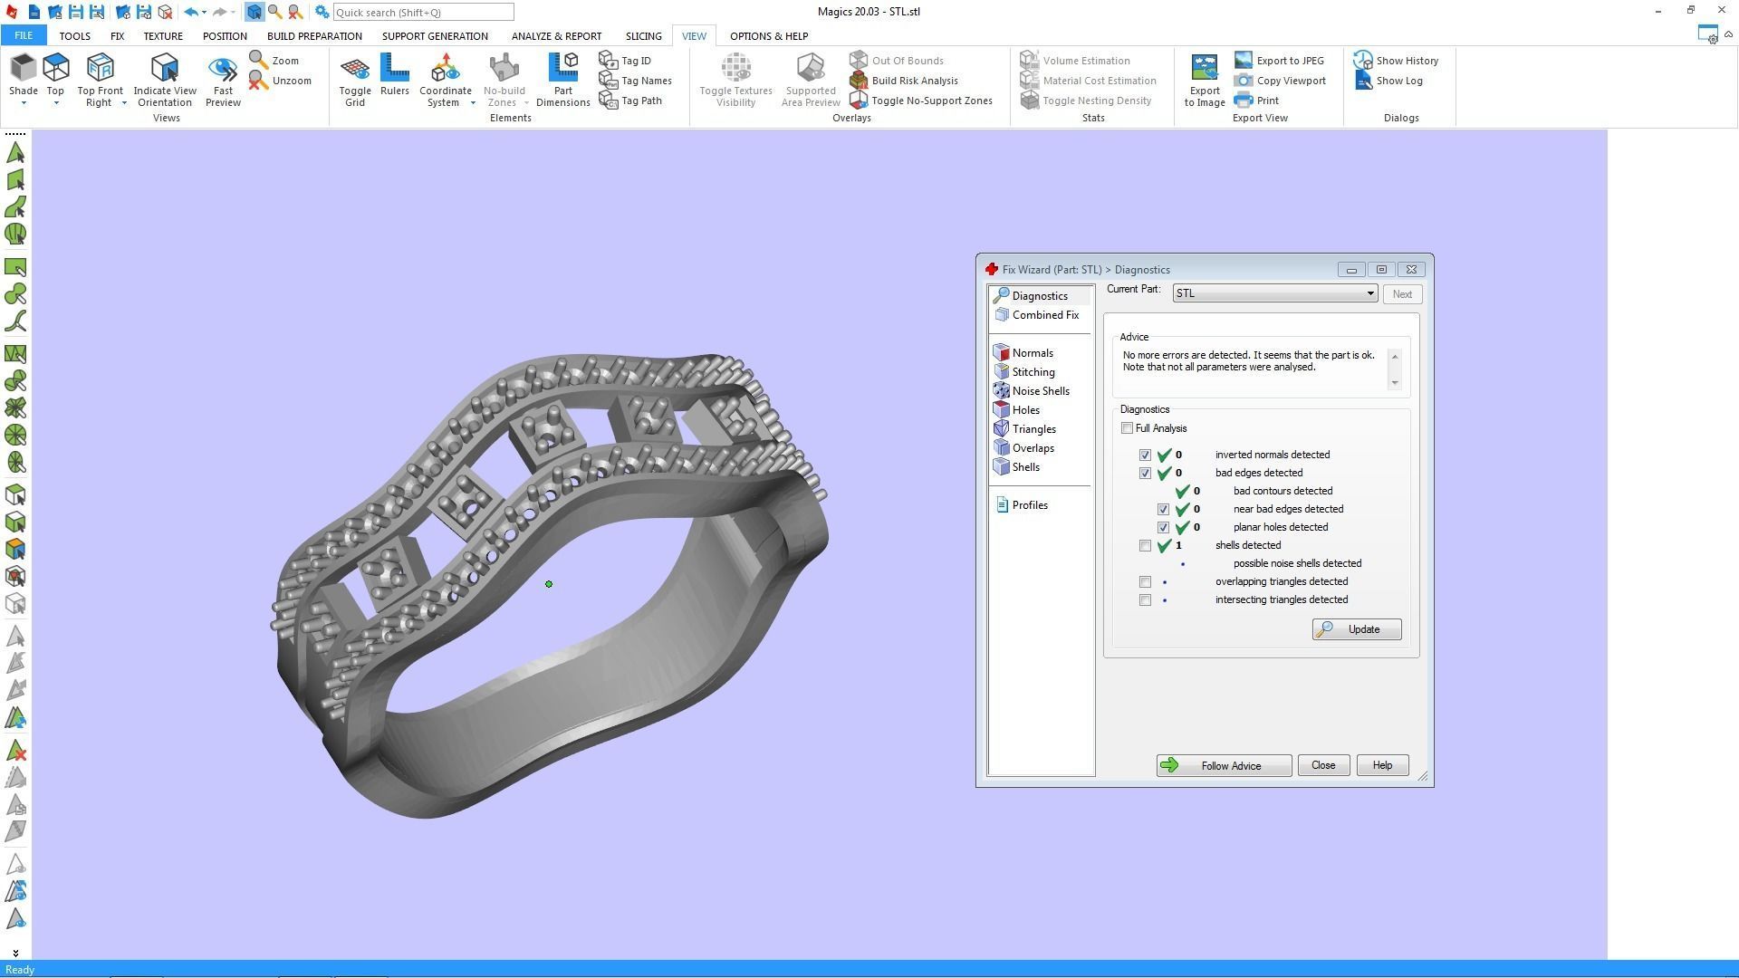Image resolution: width=1739 pixels, height=978 pixels.
Task: Click Copy Viewport
Action: [1280, 81]
